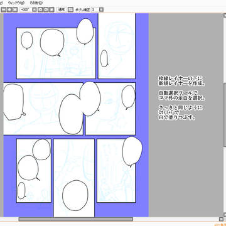Click the zoom out minus button
This screenshot has height=226, width=226.
(4, 9)
